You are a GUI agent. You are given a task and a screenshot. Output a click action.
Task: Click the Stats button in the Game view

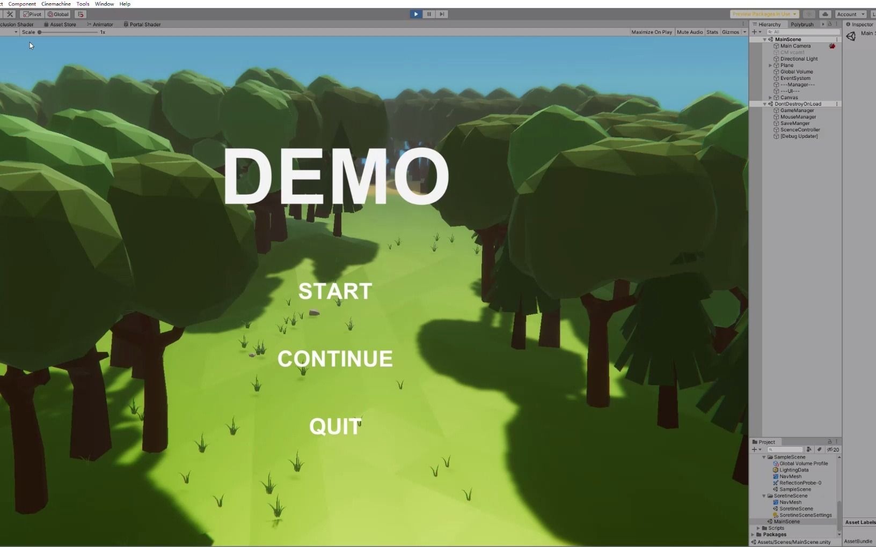712,32
